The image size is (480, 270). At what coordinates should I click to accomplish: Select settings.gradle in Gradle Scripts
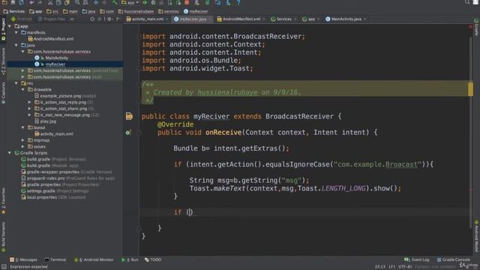(55, 191)
